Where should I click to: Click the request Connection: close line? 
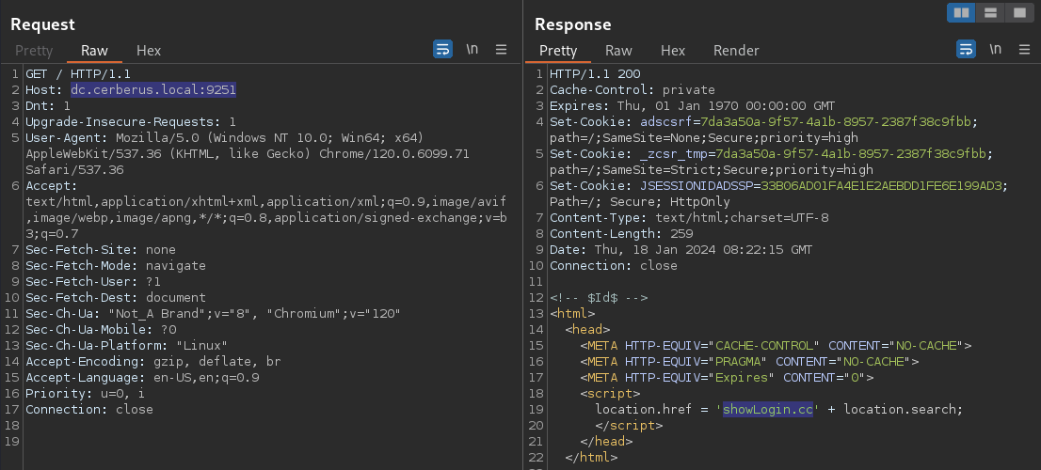point(89,409)
